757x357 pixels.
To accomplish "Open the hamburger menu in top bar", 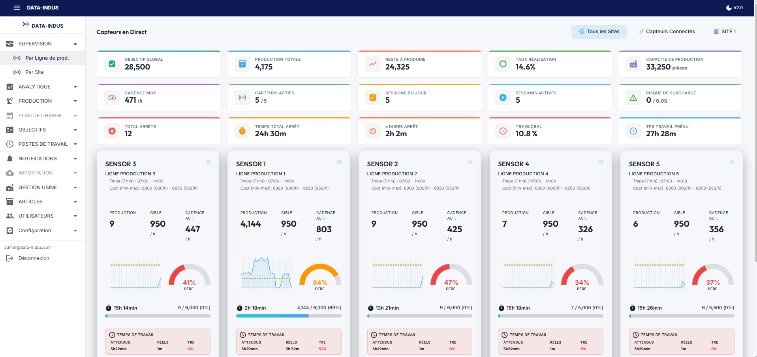I will click(17, 8).
